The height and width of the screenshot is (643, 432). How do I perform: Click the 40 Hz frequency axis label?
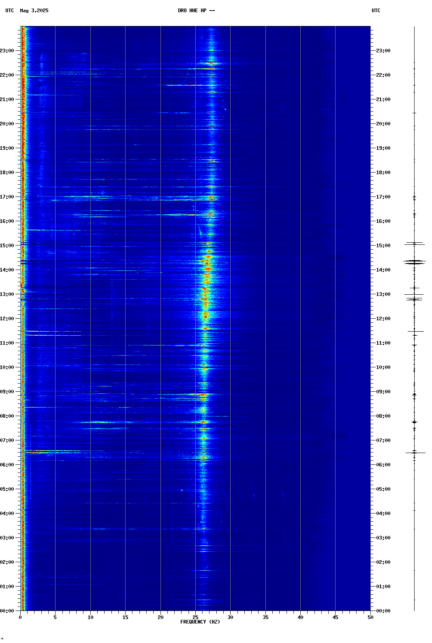coord(300,617)
